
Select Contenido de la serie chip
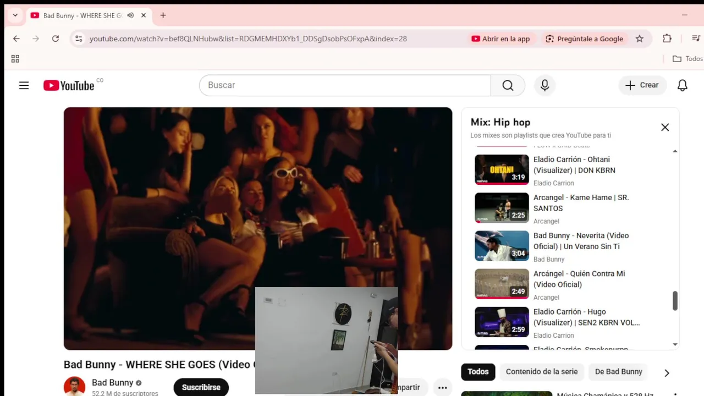542,372
